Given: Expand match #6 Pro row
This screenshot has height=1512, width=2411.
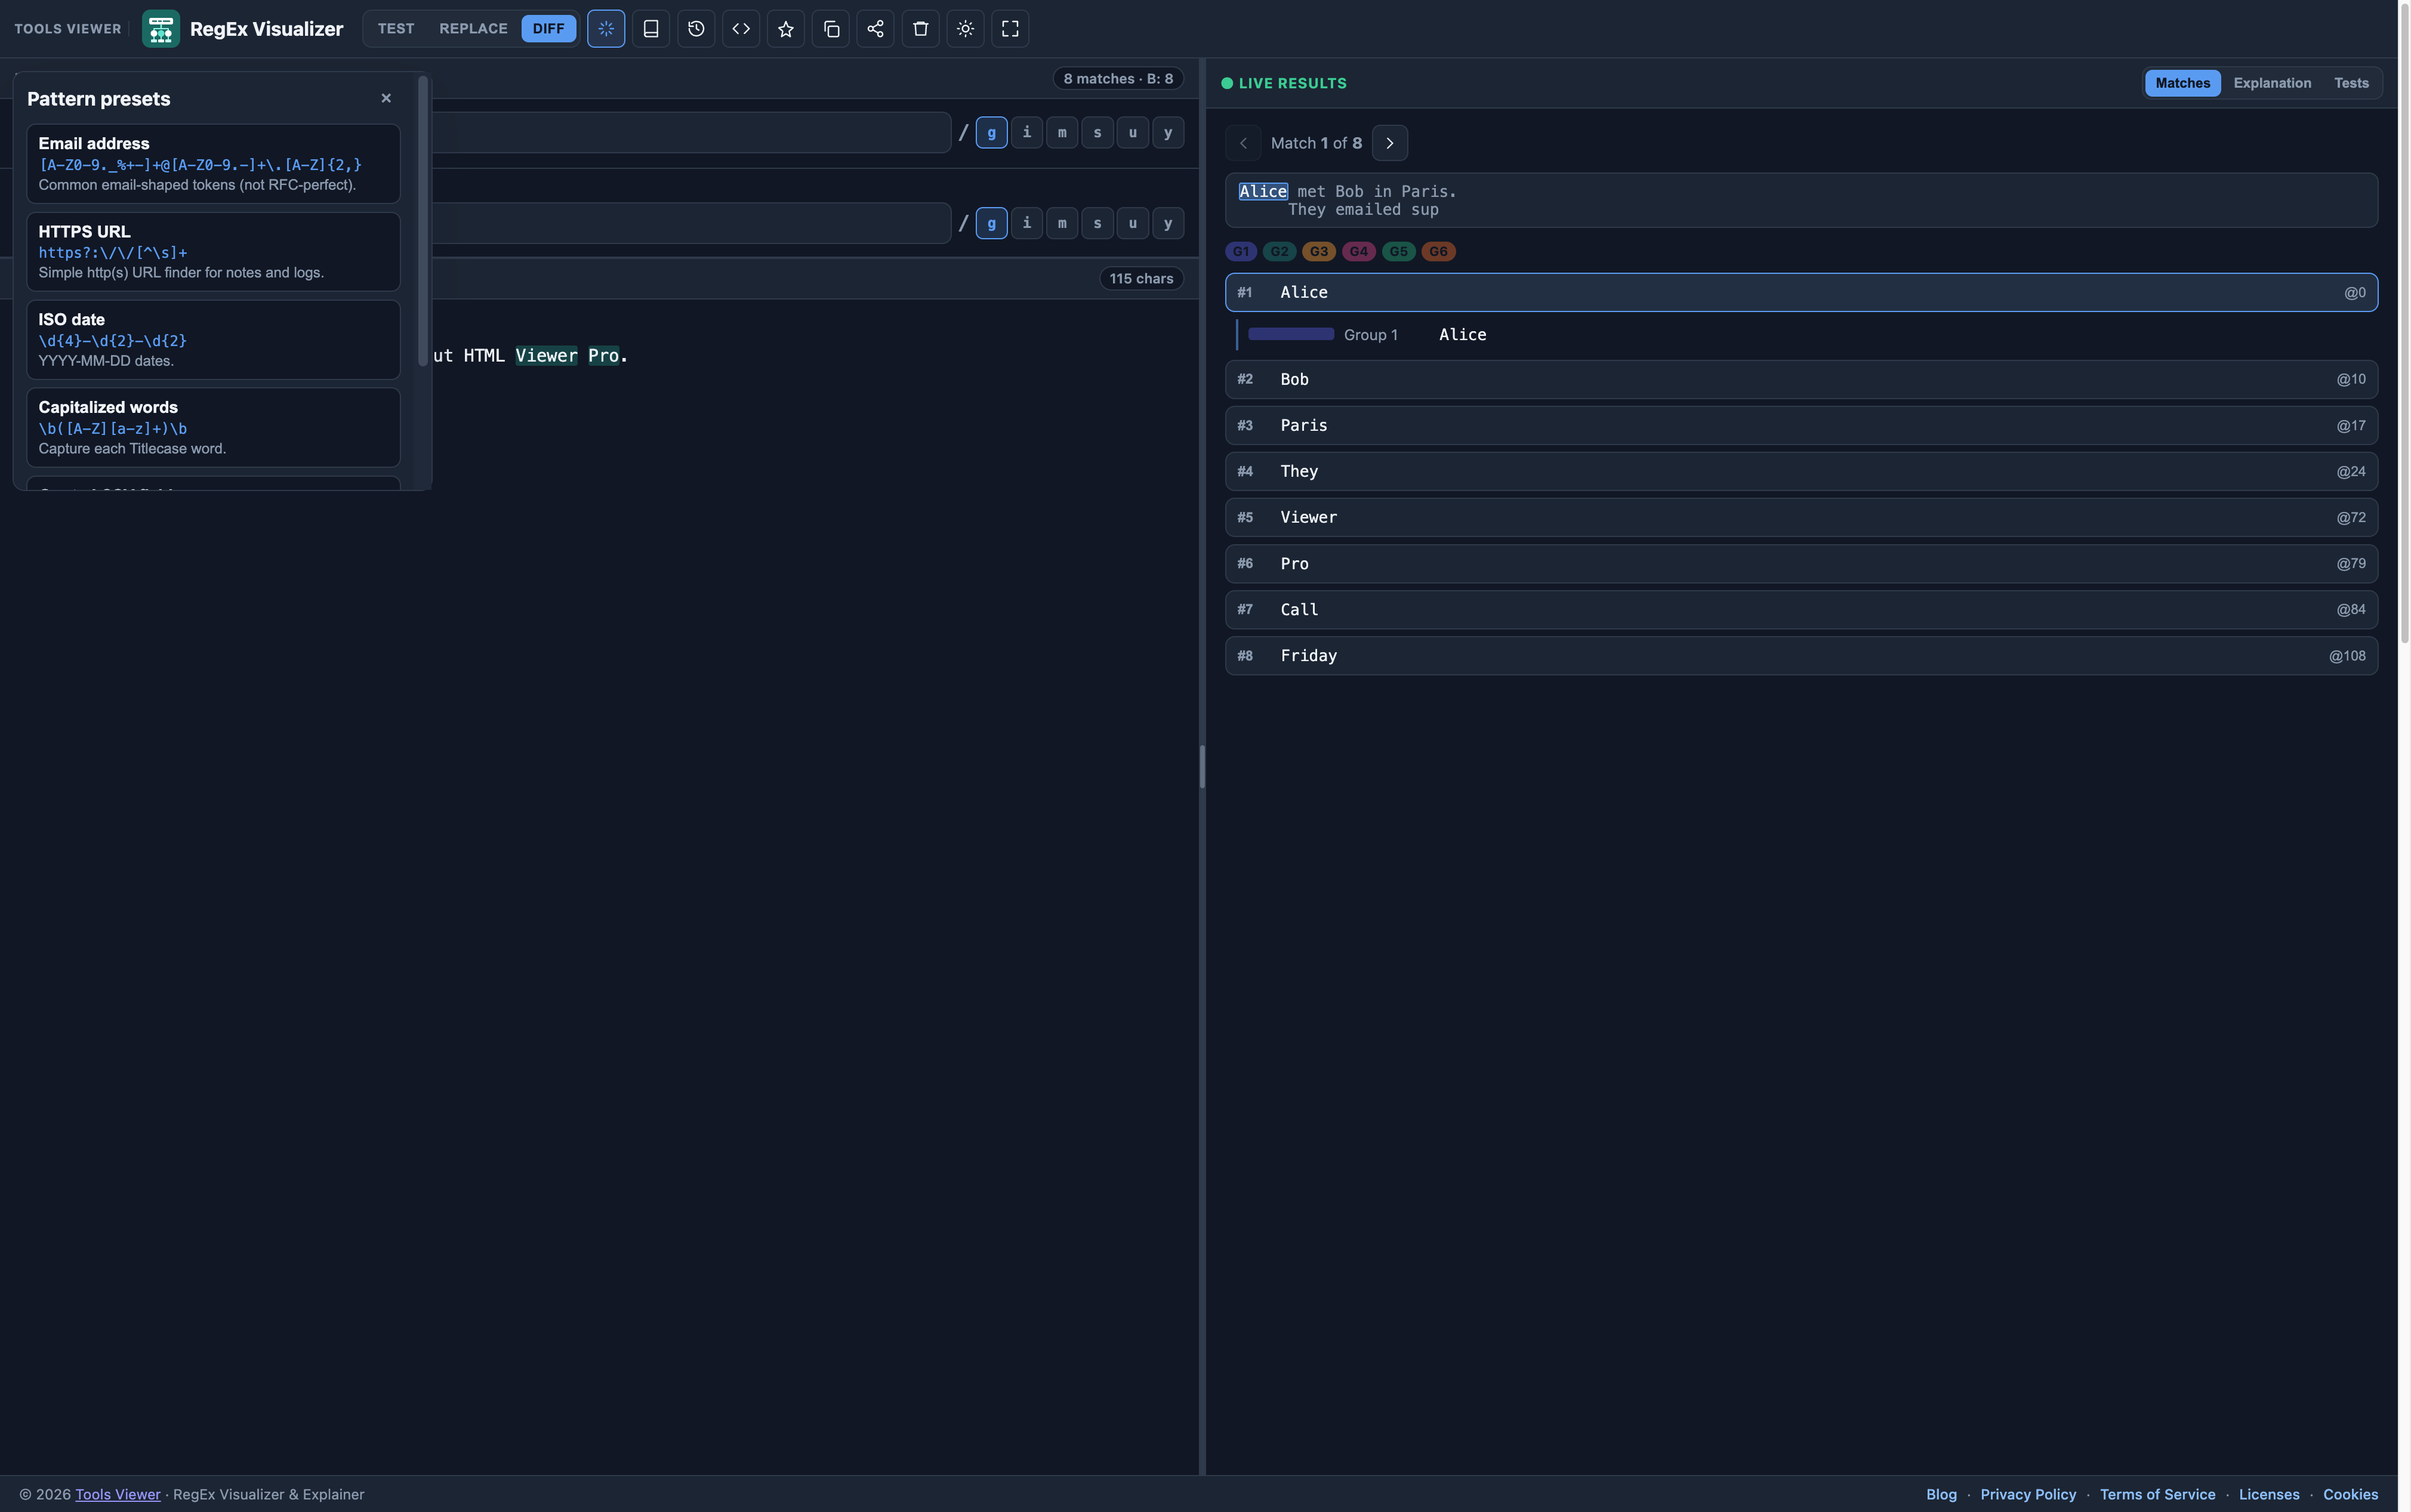Looking at the screenshot, I should click(x=1801, y=564).
